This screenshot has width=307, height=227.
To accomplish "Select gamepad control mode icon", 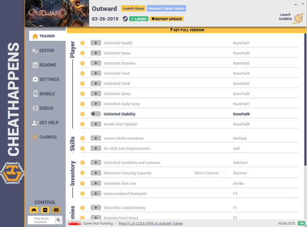I will 34,210.
